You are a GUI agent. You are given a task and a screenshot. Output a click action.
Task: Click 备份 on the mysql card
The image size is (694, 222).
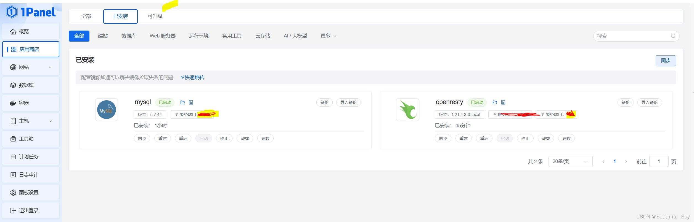[x=324, y=102]
